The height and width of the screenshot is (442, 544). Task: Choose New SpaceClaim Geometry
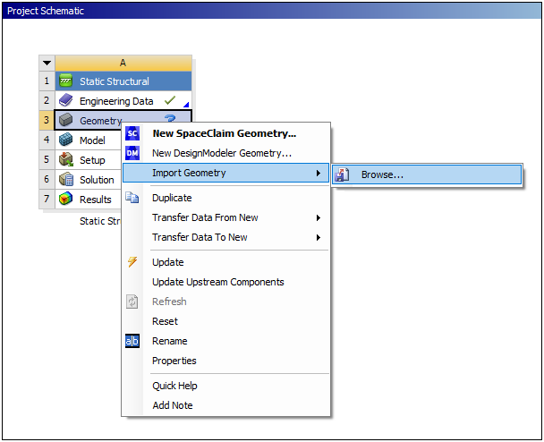[x=225, y=133]
